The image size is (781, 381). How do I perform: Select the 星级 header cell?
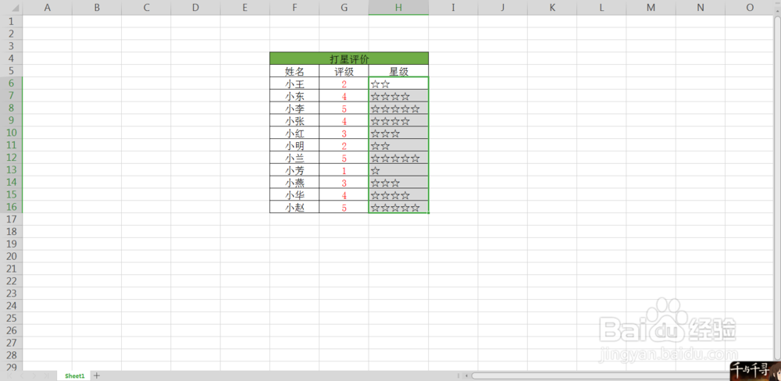[x=399, y=71]
